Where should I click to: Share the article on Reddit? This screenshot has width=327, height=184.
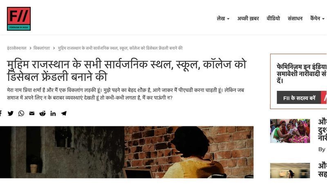coord(43,114)
